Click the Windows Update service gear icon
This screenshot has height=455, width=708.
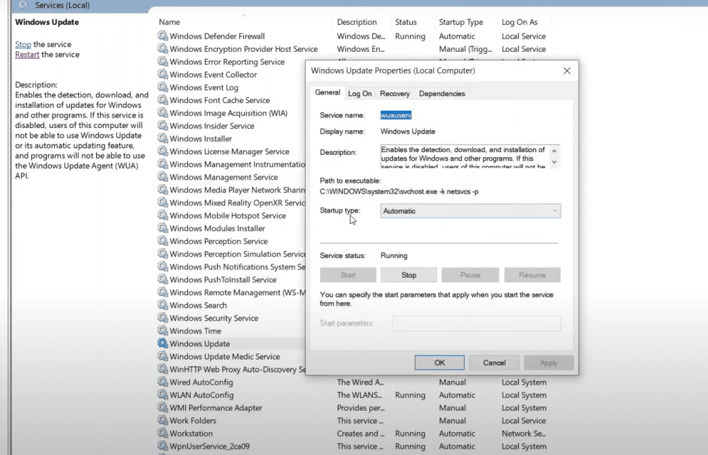click(162, 344)
